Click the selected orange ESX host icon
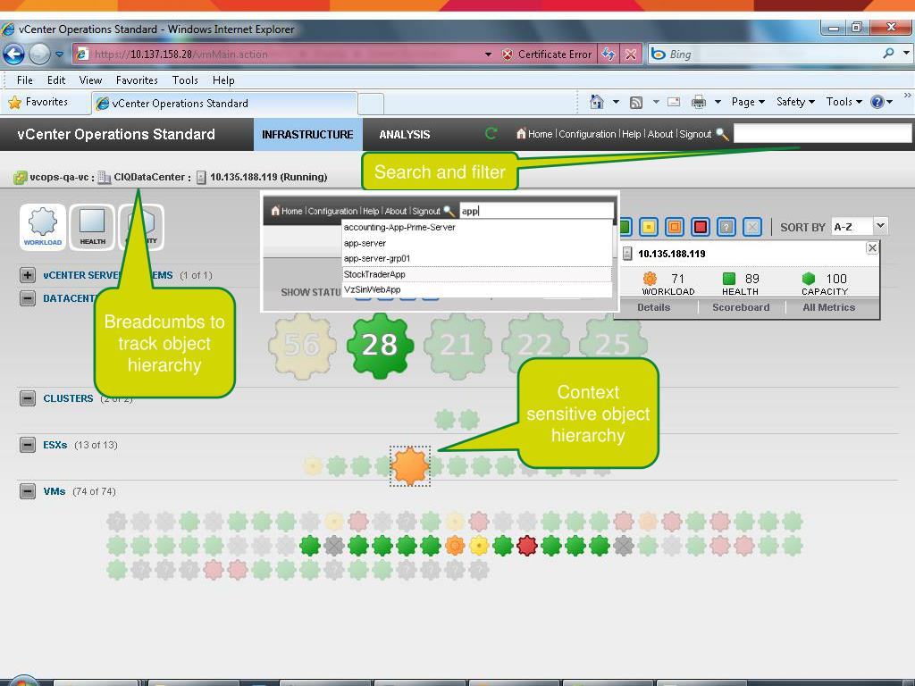The height and width of the screenshot is (686, 915). tap(409, 466)
